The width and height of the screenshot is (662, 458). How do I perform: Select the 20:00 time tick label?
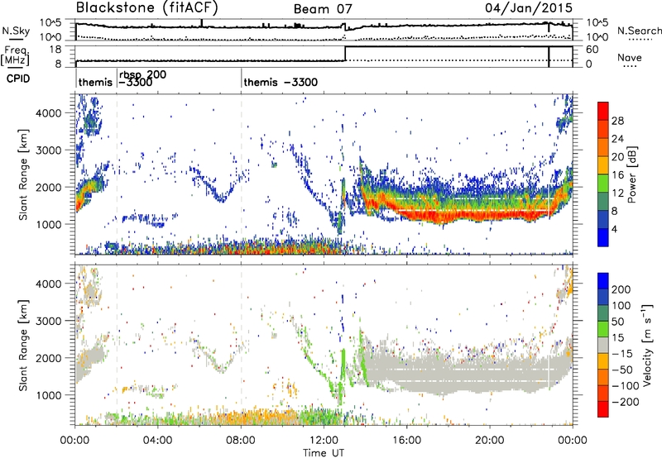tap(489, 441)
